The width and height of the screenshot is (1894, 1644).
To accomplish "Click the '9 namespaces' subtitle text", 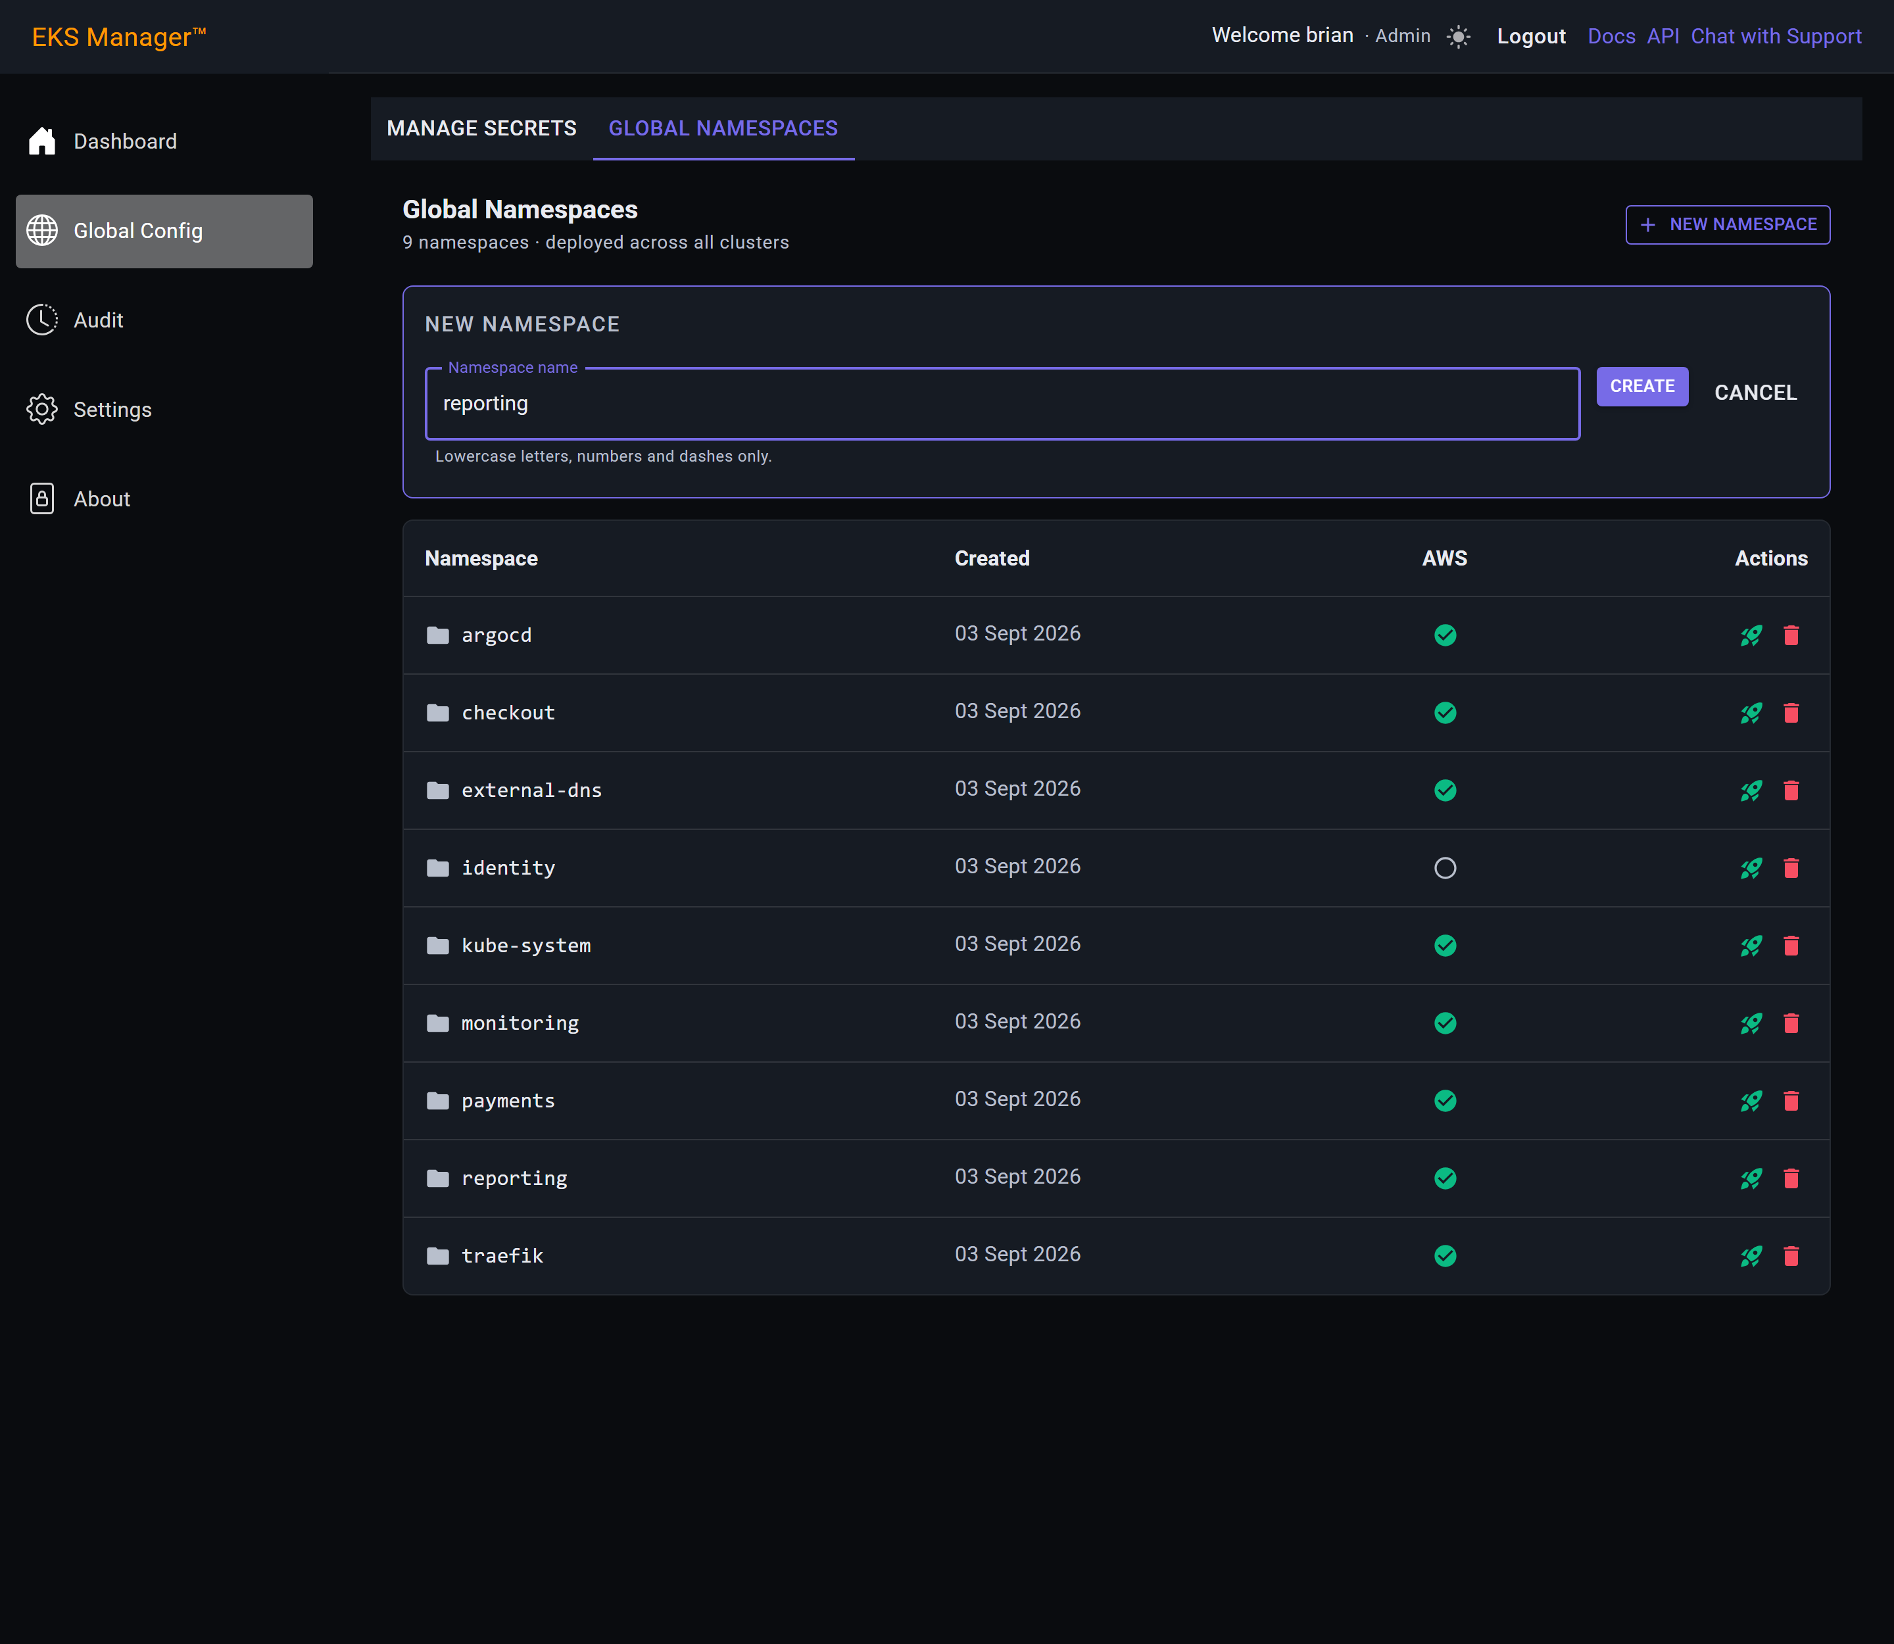I will coord(465,242).
